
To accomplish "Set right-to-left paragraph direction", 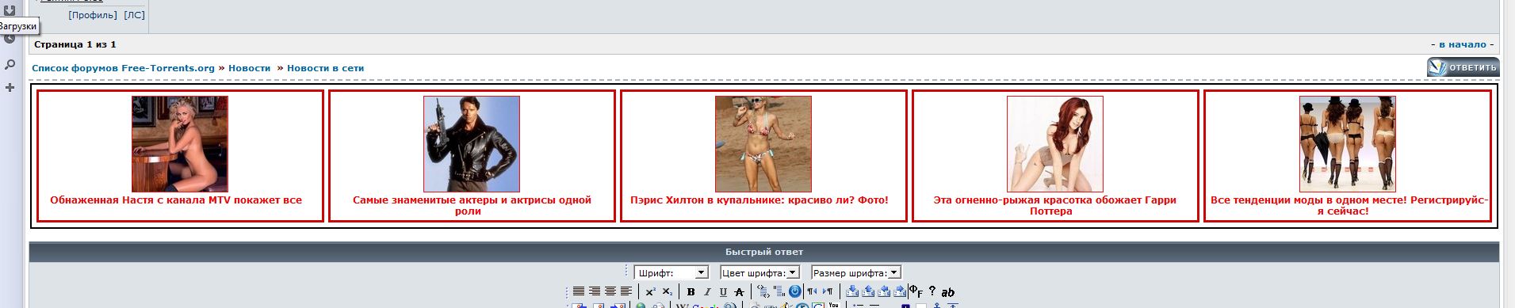I will 813,291.
